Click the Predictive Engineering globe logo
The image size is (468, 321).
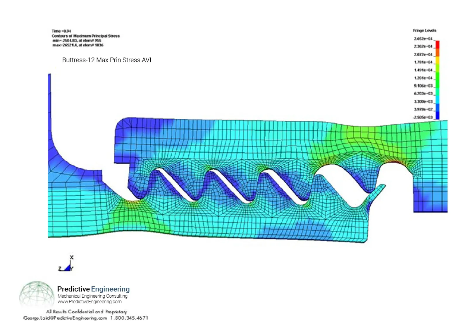pos(37,294)
